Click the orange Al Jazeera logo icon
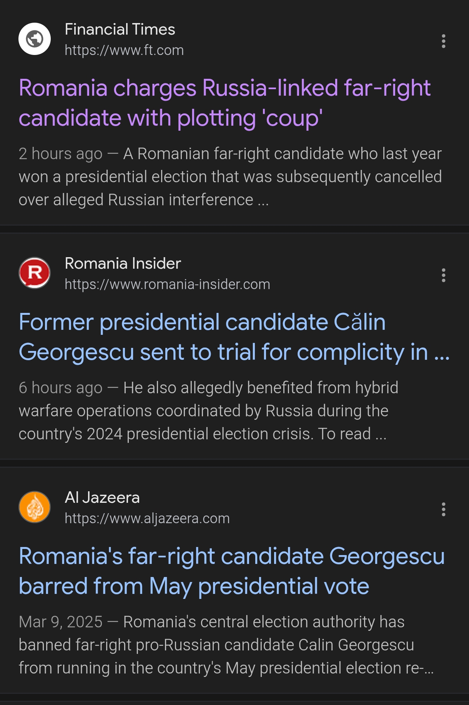 35,507
